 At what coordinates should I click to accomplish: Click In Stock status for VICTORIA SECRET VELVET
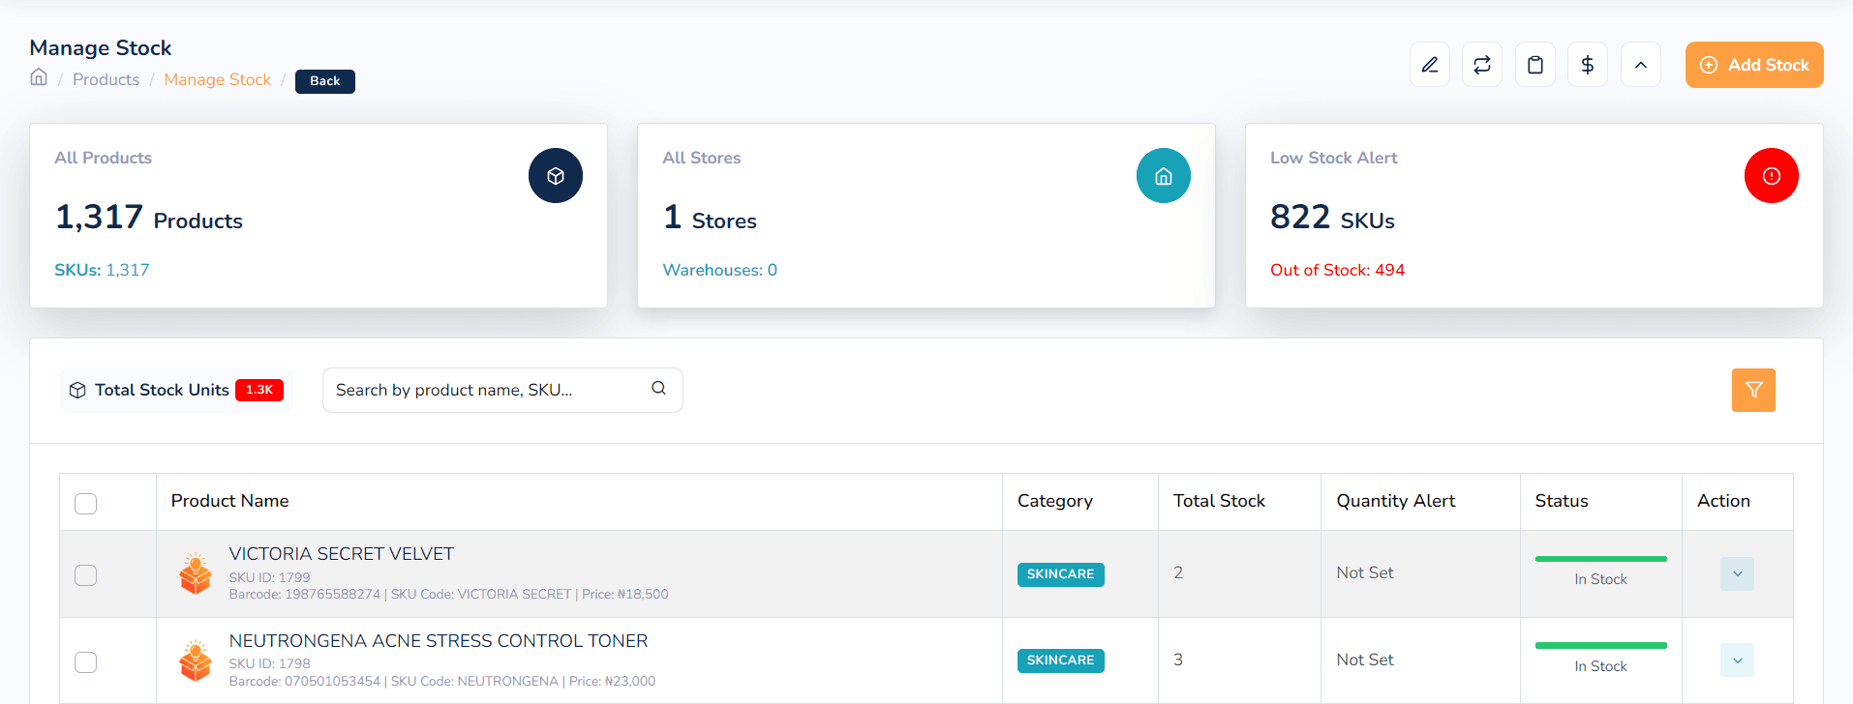(1600, 579)
